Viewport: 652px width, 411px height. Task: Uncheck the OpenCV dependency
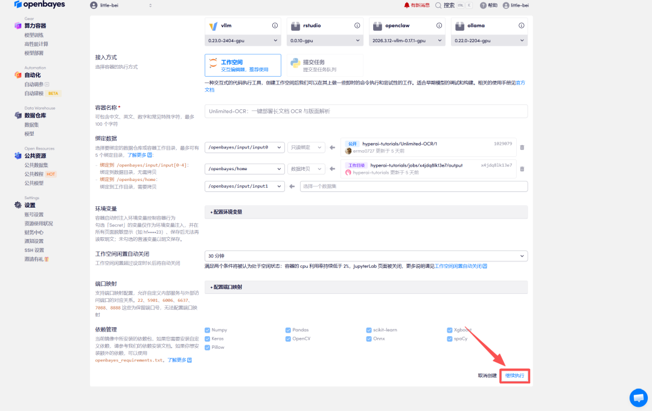coord(288,339)
